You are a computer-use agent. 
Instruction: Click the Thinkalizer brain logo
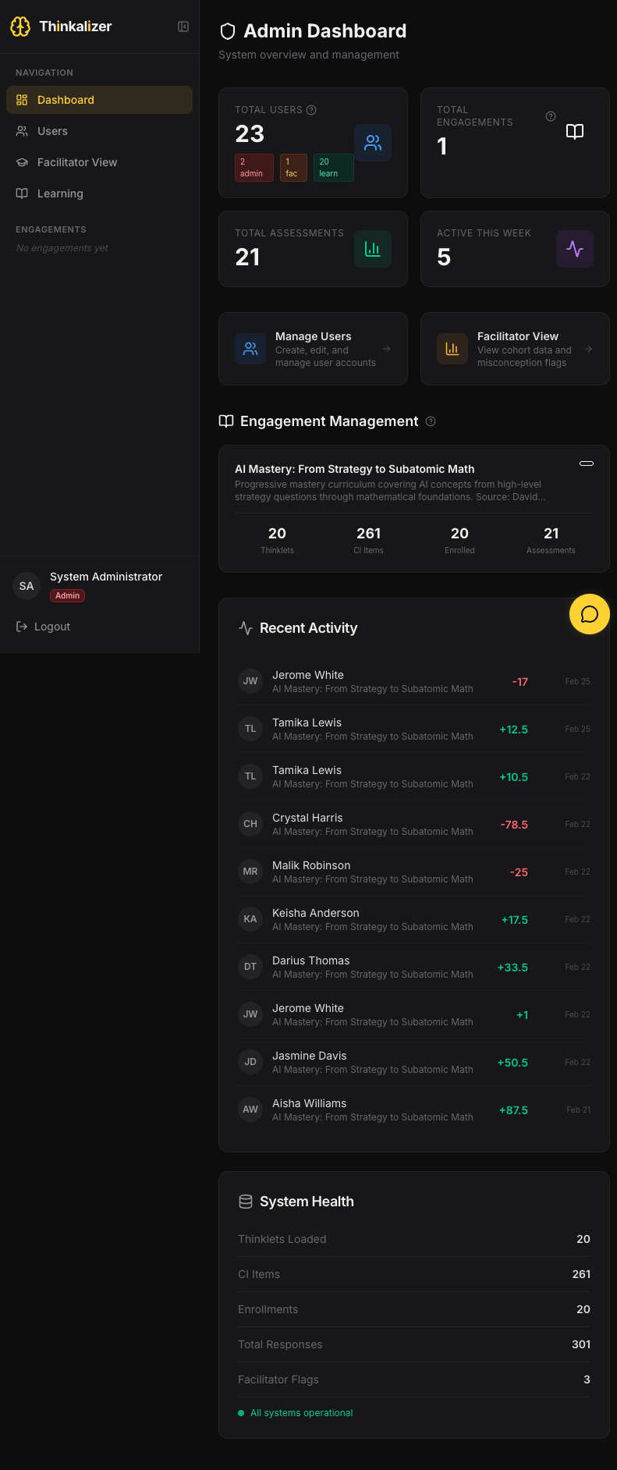(x=20, y=26)
